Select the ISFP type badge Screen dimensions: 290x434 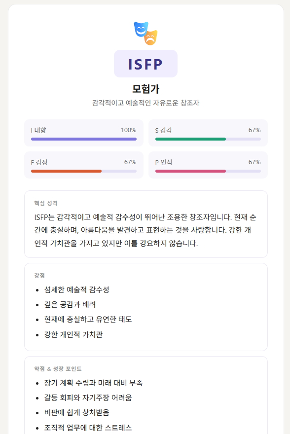145,64
